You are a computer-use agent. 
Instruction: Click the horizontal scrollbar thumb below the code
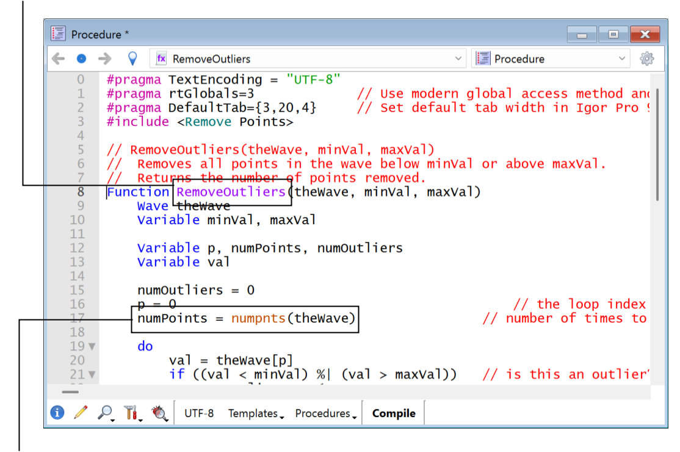[x=70, y=392]
